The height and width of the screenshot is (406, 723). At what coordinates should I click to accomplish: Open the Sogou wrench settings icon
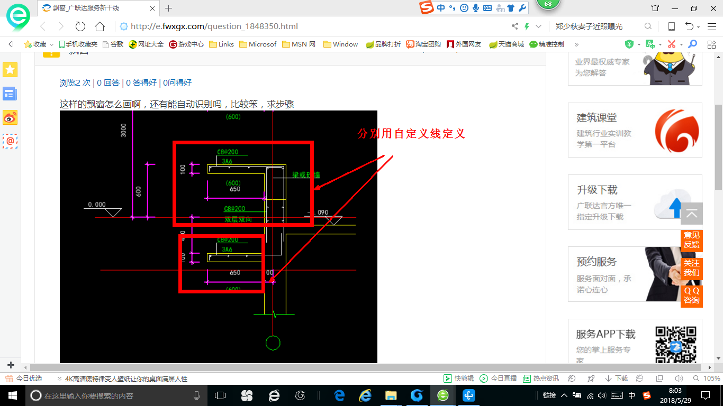(x=522, y=8)
